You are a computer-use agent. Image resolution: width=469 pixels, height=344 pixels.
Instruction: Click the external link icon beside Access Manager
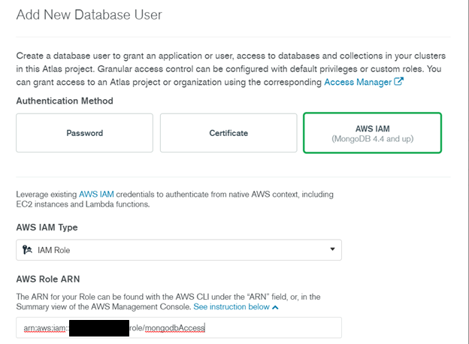point(399,83)
